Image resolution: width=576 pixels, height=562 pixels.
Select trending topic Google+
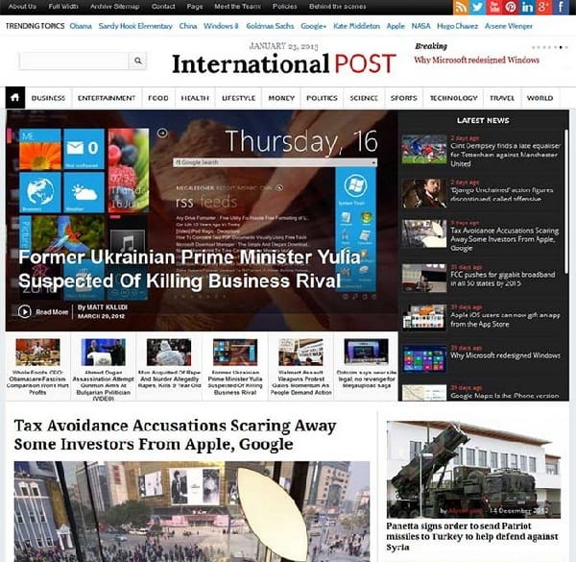[313, 26]
